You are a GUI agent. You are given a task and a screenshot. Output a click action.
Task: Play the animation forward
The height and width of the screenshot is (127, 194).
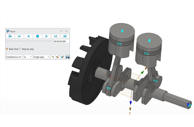46,36
